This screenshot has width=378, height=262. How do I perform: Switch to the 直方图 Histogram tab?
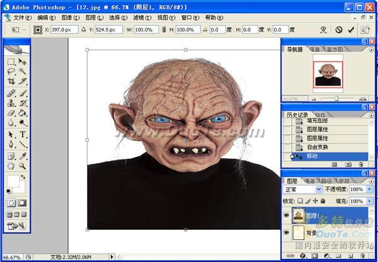pos(335,49)
